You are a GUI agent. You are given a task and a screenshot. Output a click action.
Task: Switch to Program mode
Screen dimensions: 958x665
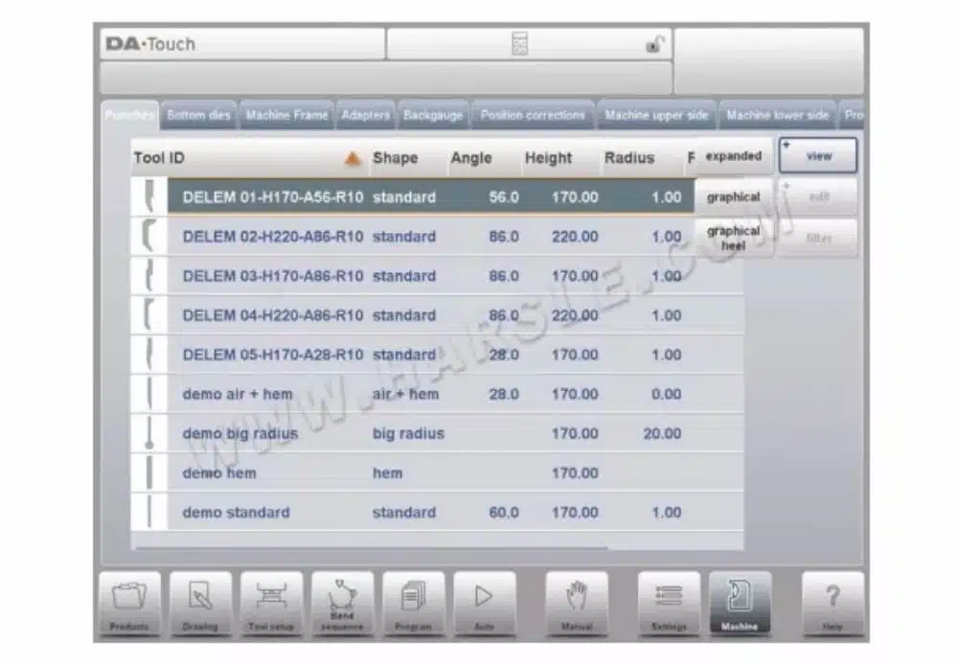point(413,604)
